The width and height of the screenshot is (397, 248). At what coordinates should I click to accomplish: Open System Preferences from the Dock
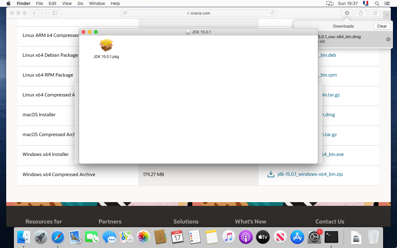[x=314, y=237]
